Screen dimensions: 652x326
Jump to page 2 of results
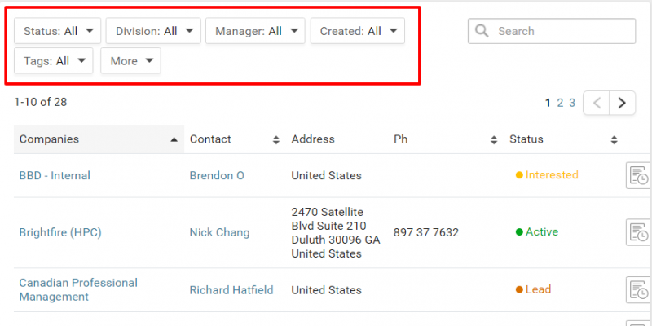(x=560, y=103)
